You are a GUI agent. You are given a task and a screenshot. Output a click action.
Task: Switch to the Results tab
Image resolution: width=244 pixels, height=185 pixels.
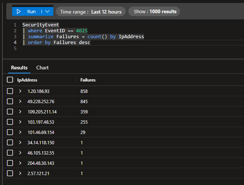19,68
